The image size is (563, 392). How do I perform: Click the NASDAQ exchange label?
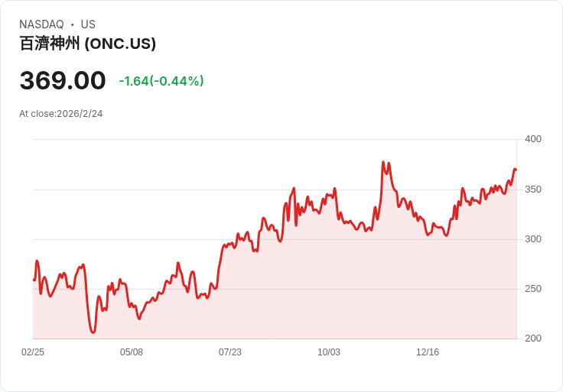[41, 24]
